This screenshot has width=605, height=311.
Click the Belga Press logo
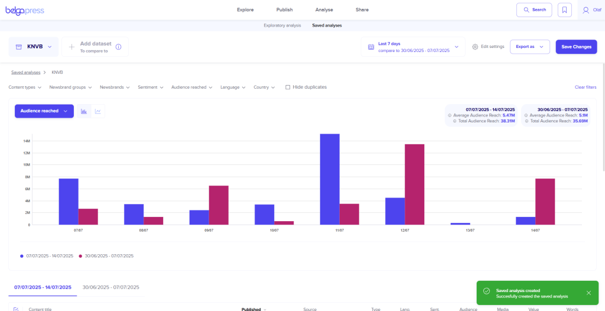(x=25, y=10)
